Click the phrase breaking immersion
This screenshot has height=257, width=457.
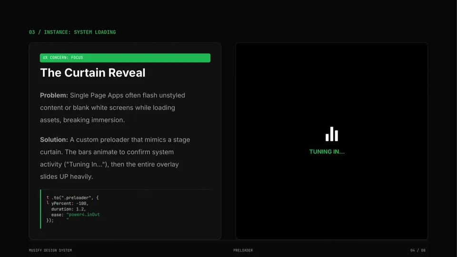pos(94,120)
